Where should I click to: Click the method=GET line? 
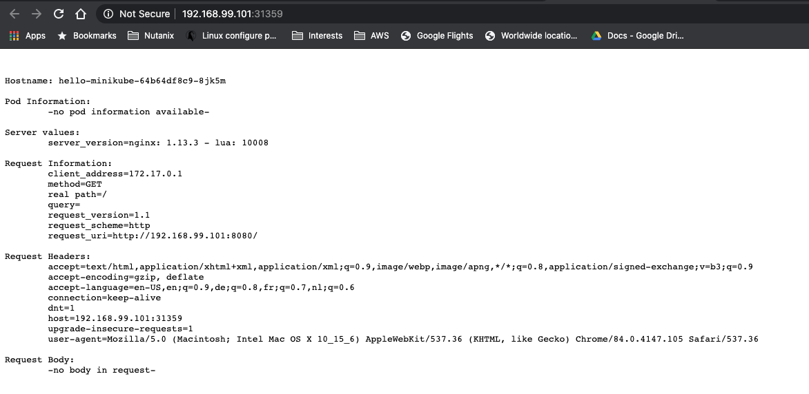75,184
